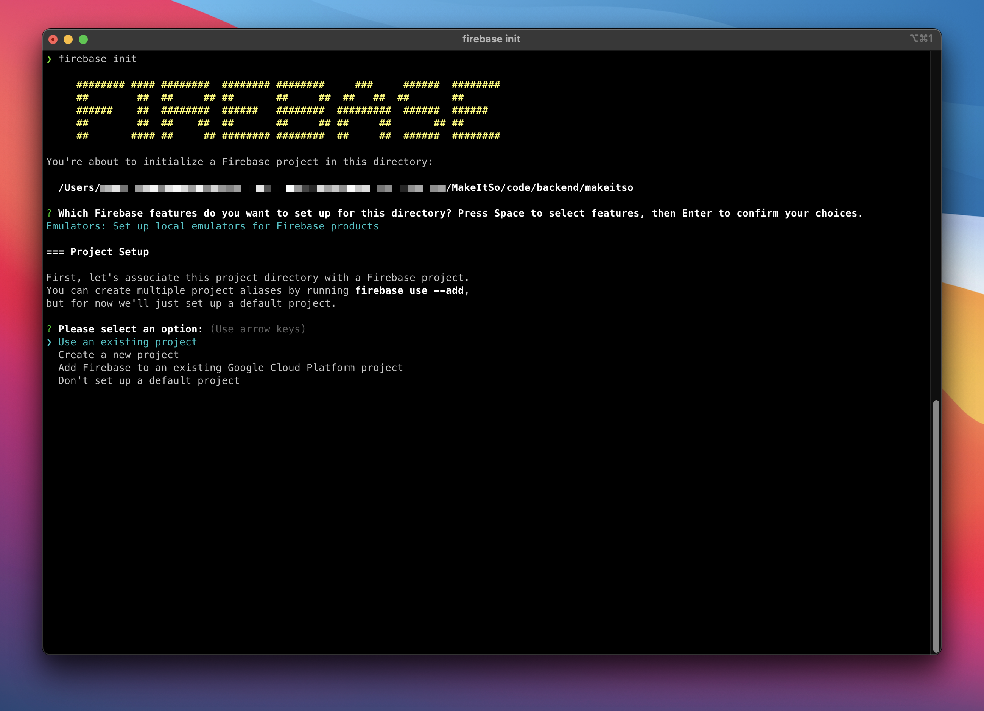Viewport: 984px width, 711px height.
Task: Click the red close window button
Action: click(53, 39)
